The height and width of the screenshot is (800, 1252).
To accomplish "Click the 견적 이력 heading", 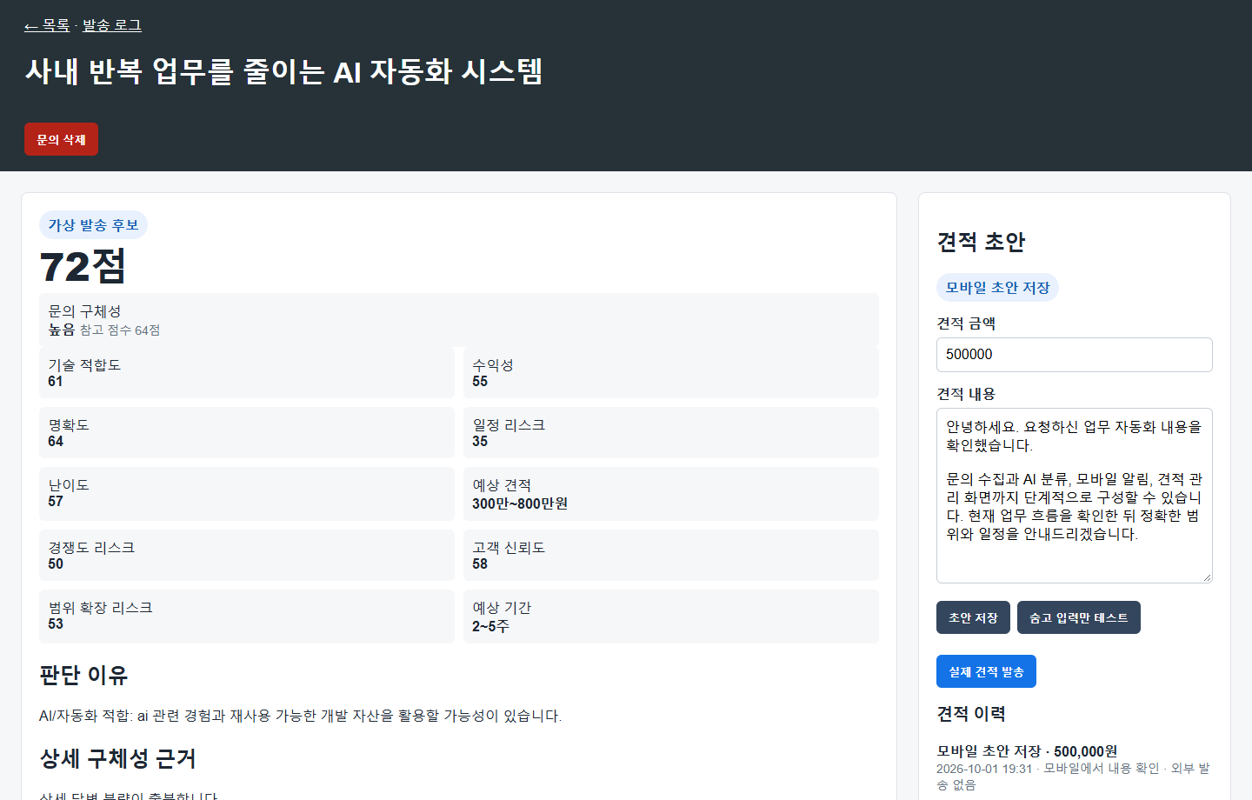I will click(971, 713).
